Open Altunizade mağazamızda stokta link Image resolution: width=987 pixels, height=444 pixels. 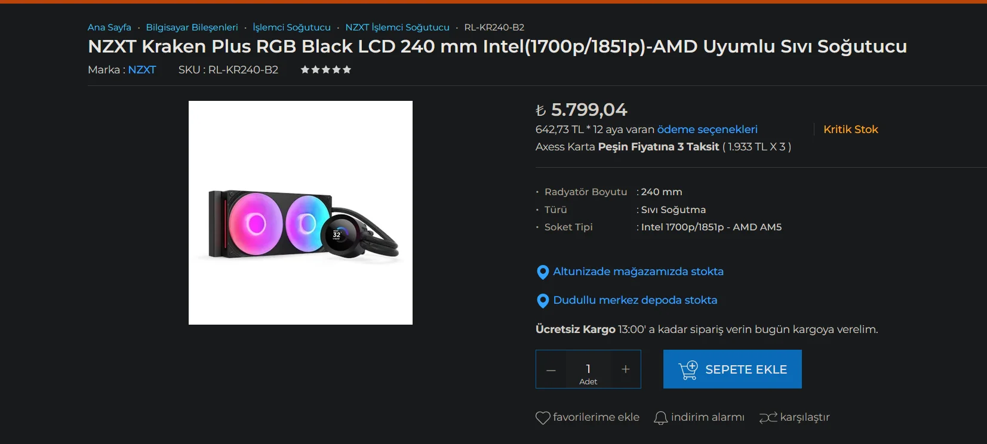pyautogui.click(x=638, y=272)
